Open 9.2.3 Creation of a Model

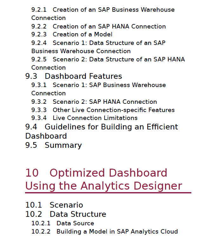pyautogui.click(x=72, y=34)
